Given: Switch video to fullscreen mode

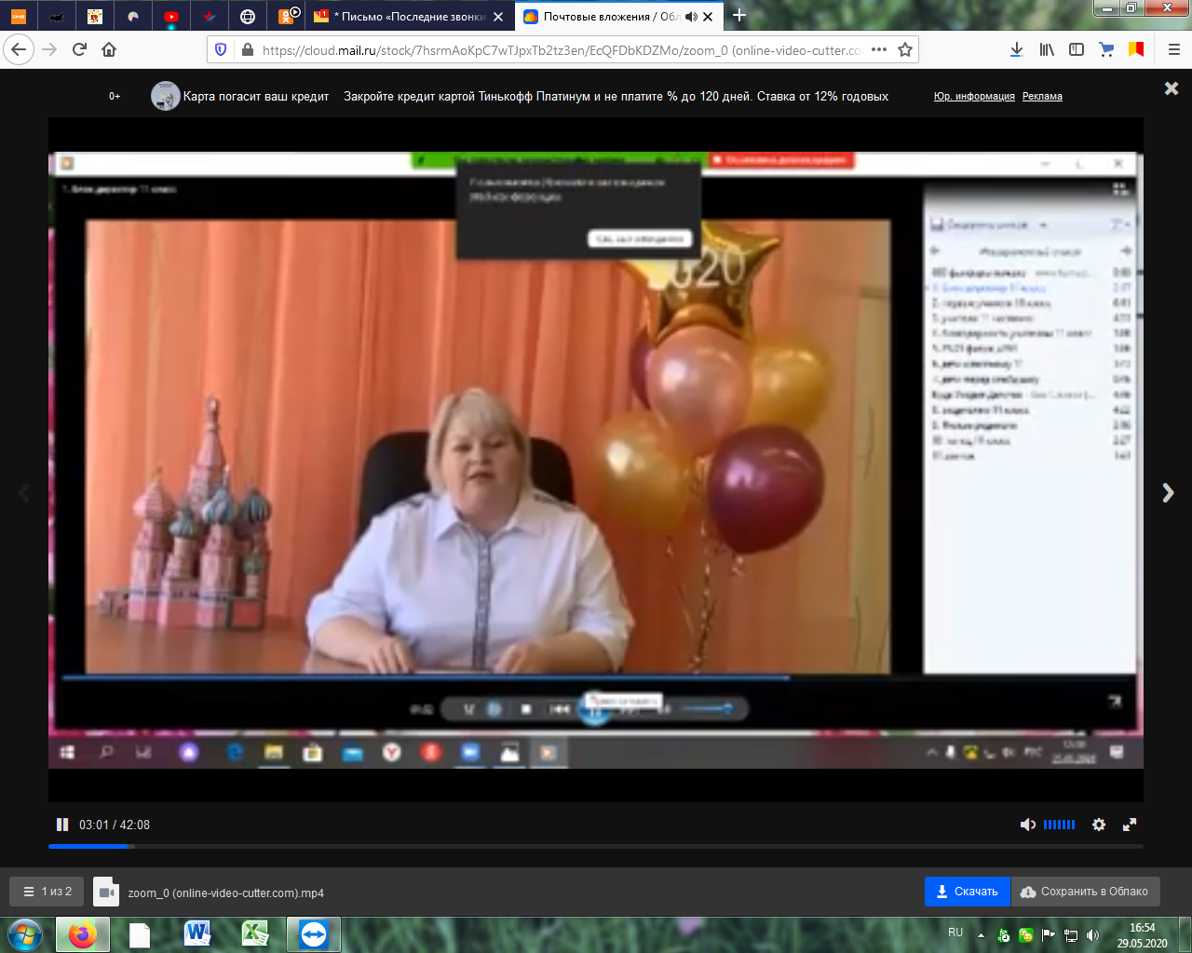Looking at the screenshot, I should tap(1130, 825).
